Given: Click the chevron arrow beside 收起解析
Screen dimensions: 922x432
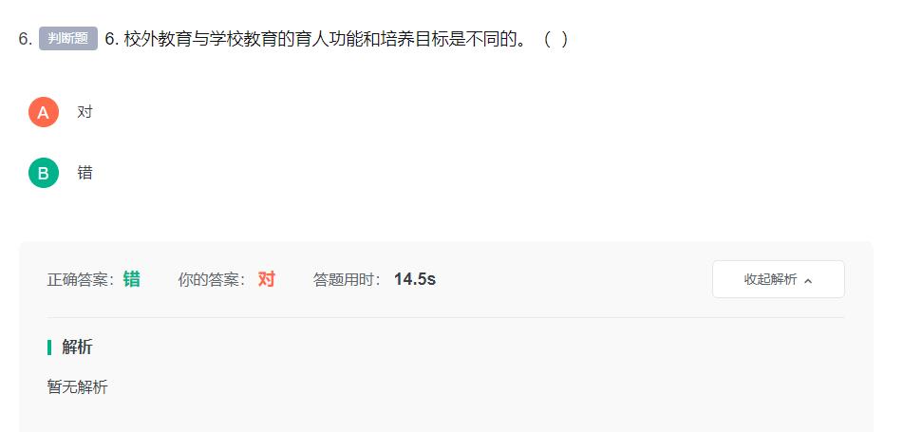Looking at the screenshot, I should pos(808,281).
